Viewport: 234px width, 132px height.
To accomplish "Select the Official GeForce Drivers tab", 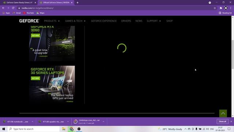I will tap(56, 3).
